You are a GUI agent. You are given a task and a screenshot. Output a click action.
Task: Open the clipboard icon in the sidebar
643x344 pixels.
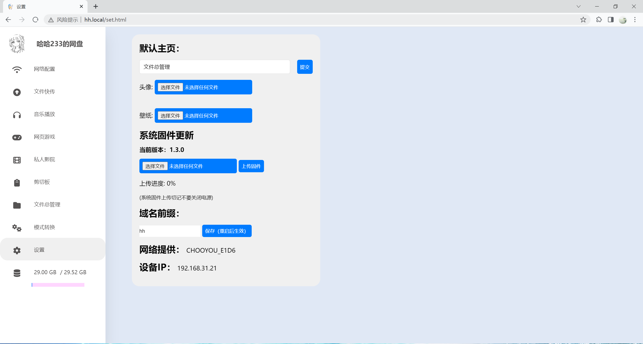[x=17, y=183]
